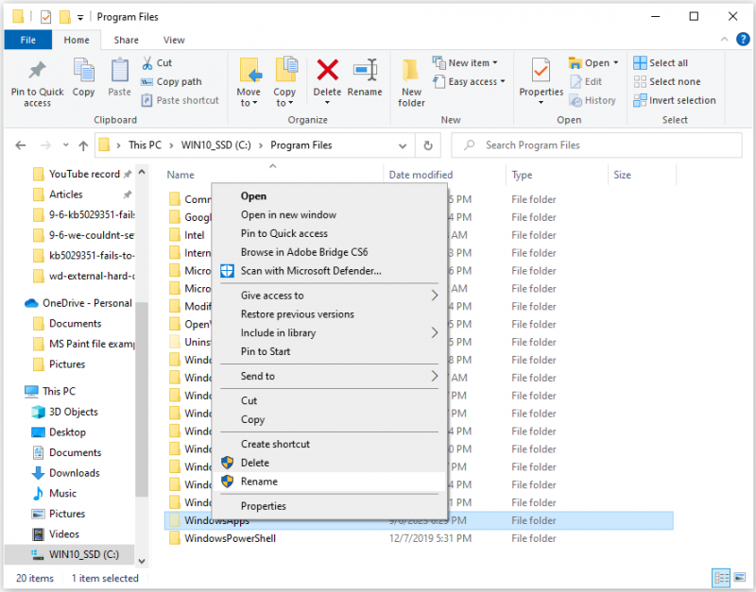Click Invert selection in the ribbon
756x592 pixels.
point(675,101)
